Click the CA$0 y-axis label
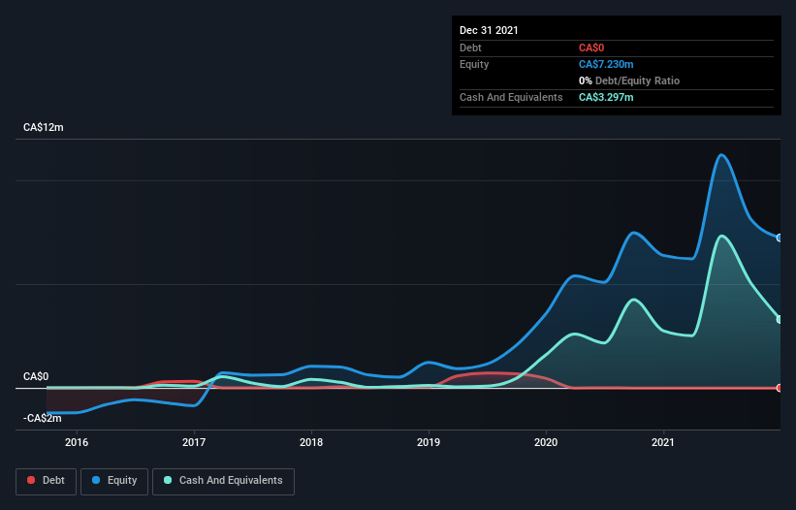 [36, 376]
